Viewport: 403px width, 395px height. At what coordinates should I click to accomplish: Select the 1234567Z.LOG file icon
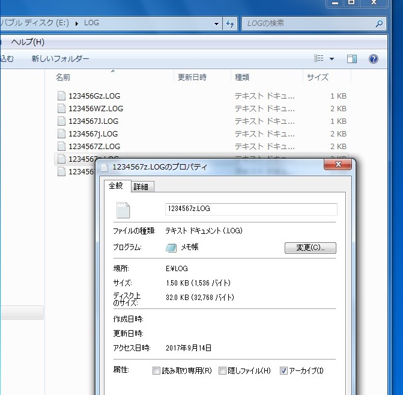click(61, 146)
